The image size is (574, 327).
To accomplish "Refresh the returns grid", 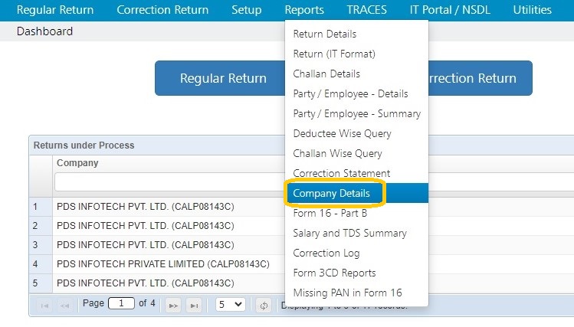I will (x=264, y=305).
